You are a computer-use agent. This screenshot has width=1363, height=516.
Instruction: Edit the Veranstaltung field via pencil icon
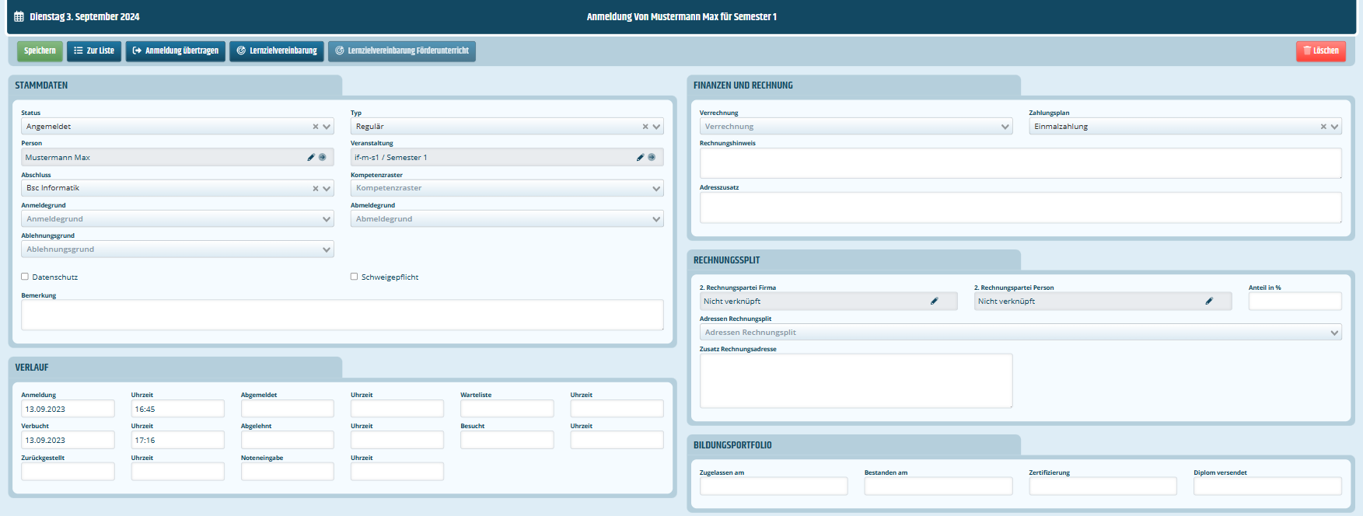pos(641,157)
